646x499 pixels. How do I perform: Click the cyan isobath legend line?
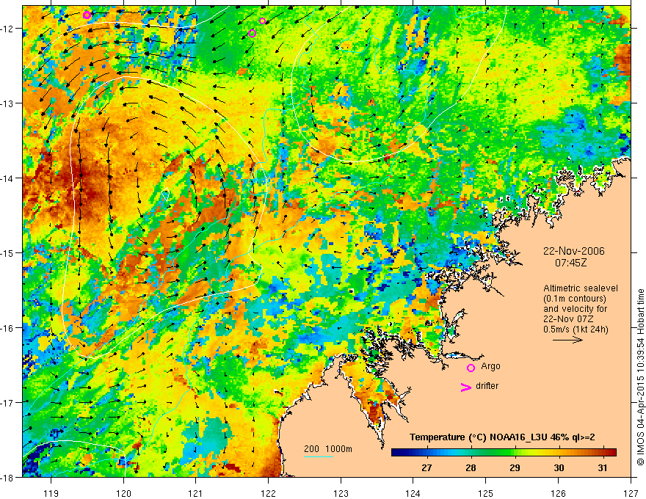[x=319, y=456]
